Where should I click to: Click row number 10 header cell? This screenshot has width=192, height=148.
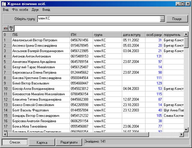[7, 89]
